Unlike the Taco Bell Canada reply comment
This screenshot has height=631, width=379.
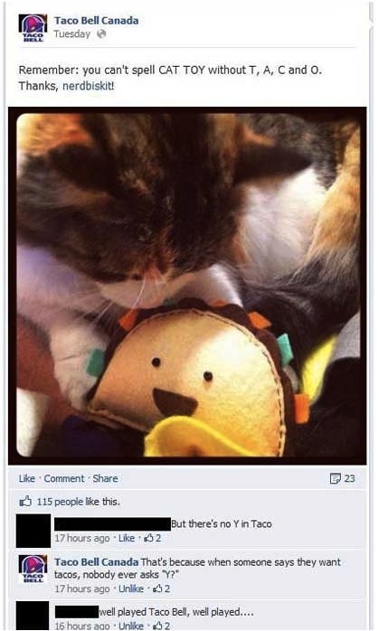click(x=131, y=589)
